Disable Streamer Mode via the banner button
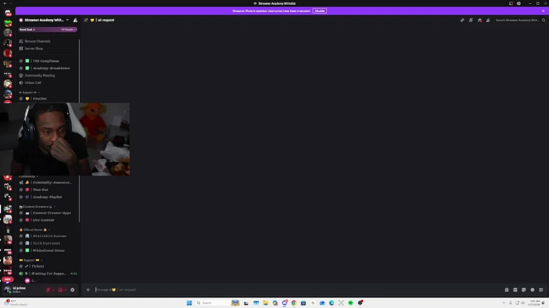The height and width of the screenshot is (308, 549). 320,11
